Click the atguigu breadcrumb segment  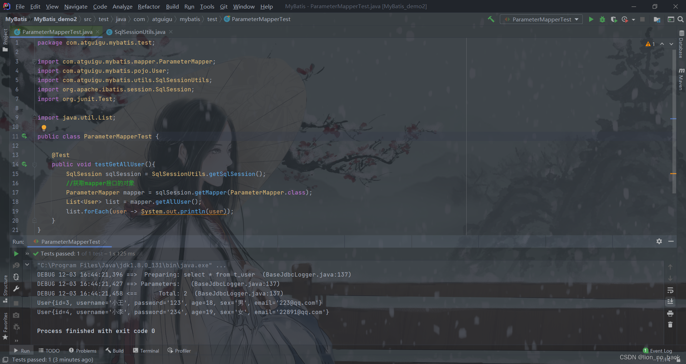tap(162, 19)
